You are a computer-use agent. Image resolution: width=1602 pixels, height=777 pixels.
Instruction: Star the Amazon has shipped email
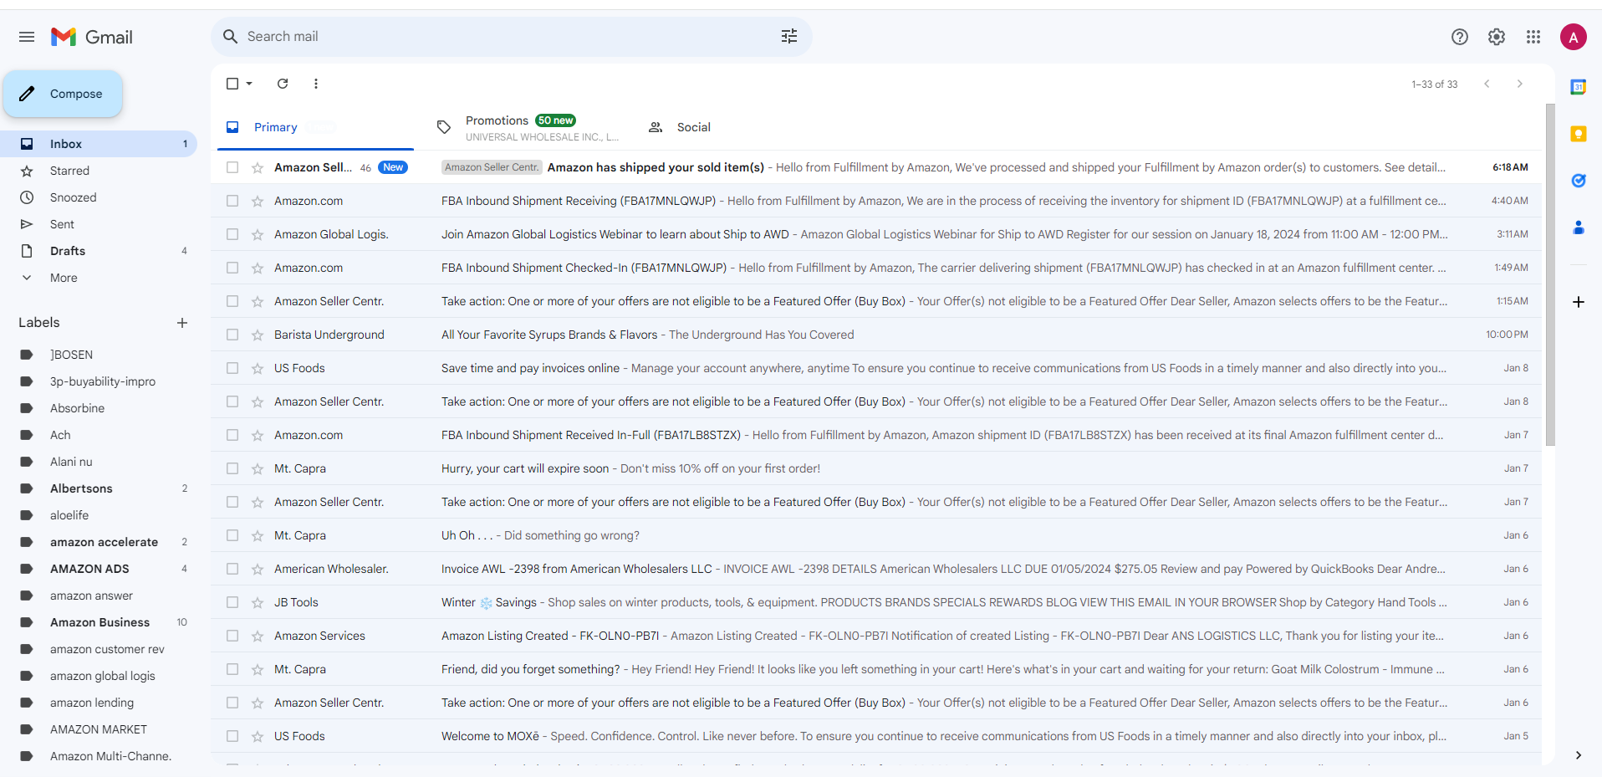point(258,167)
